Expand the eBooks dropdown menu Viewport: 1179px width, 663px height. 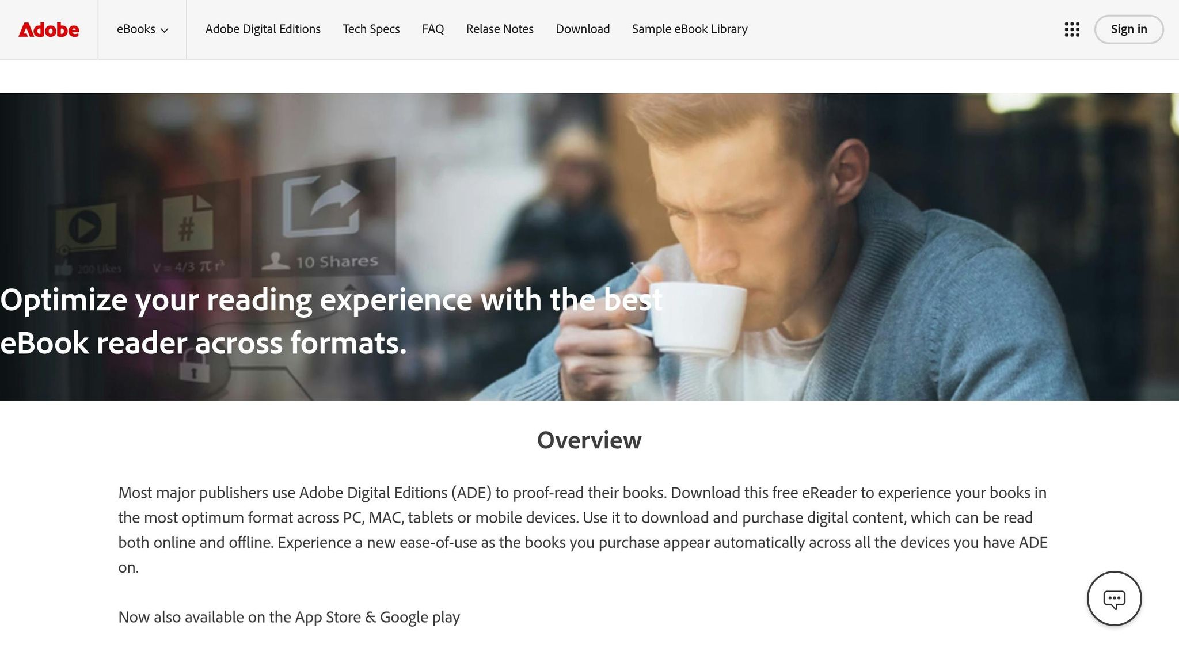coord(142,29)
